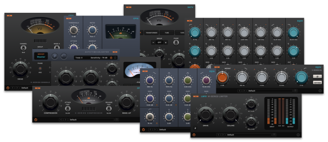
Task: Toggle power in the Auto Time Adjuster
Action: click(x=111, y=57)
